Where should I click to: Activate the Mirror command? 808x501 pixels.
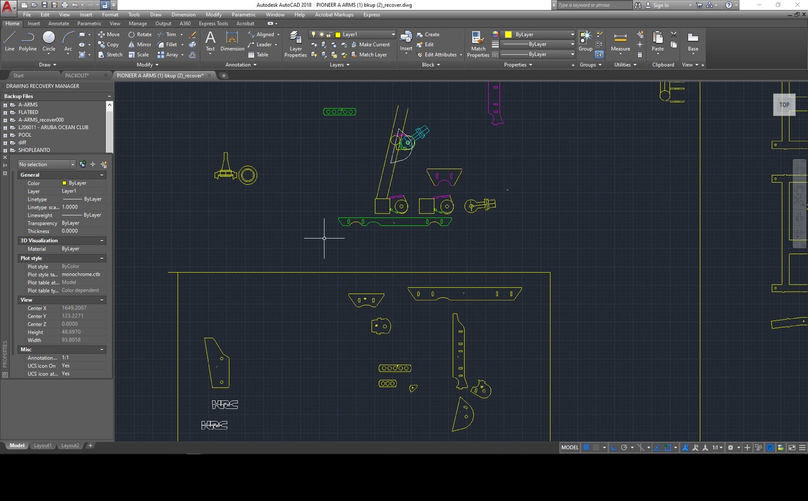click(140, 45)
